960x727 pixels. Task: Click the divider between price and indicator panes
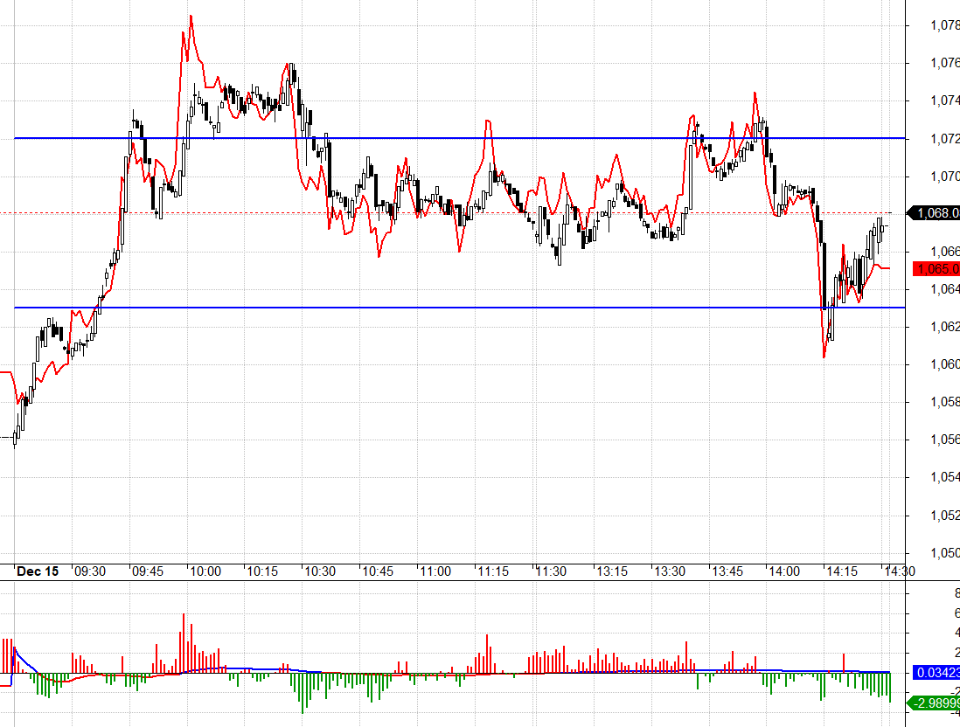[437, 581]
